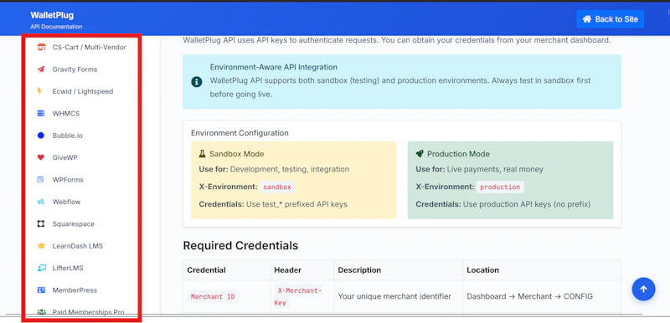Click the WalletPlug logo title
The image size is (670, 323).
click(x=52, y=15)
